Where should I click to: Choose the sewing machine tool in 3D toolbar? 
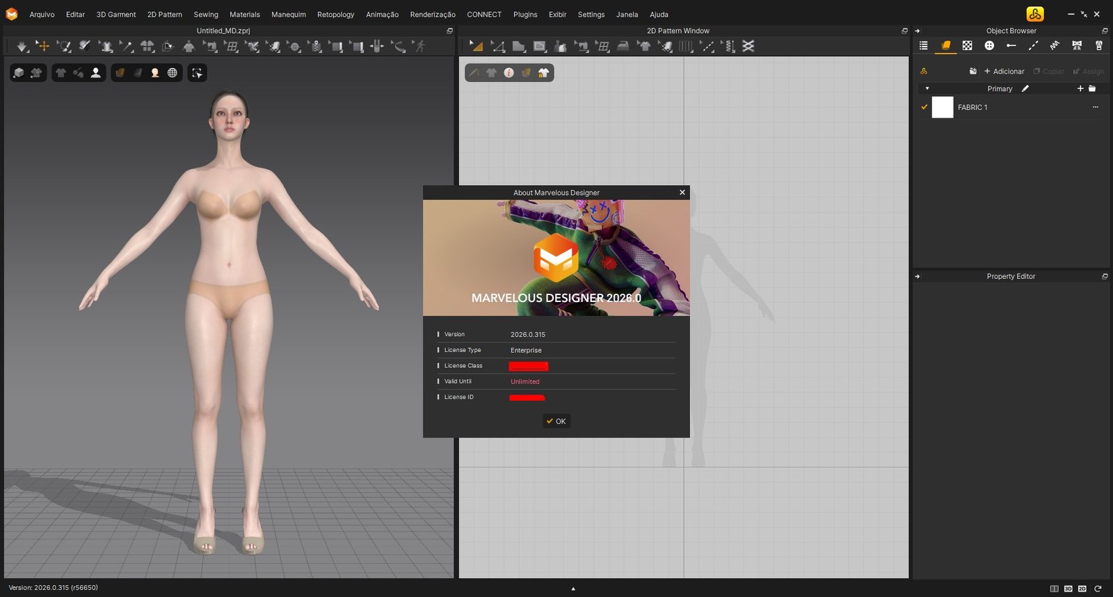coord(209,47)
